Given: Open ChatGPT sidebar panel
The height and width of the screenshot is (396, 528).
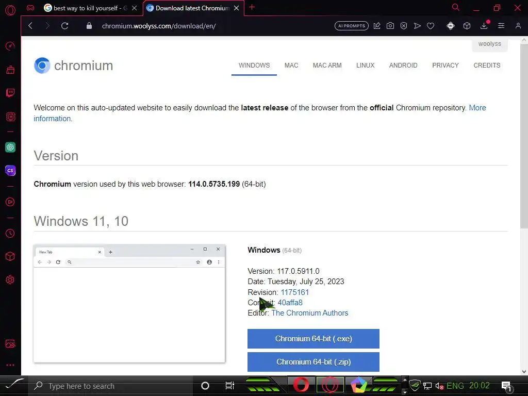Looking at the screenshot, I should (10, 147).
